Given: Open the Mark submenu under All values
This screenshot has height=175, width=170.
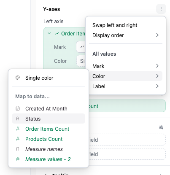Looking at the screenshot, I should coord(126,66).
